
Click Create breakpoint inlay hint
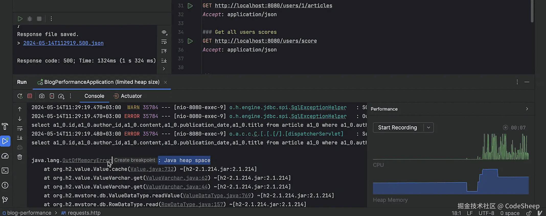point(134,160)
